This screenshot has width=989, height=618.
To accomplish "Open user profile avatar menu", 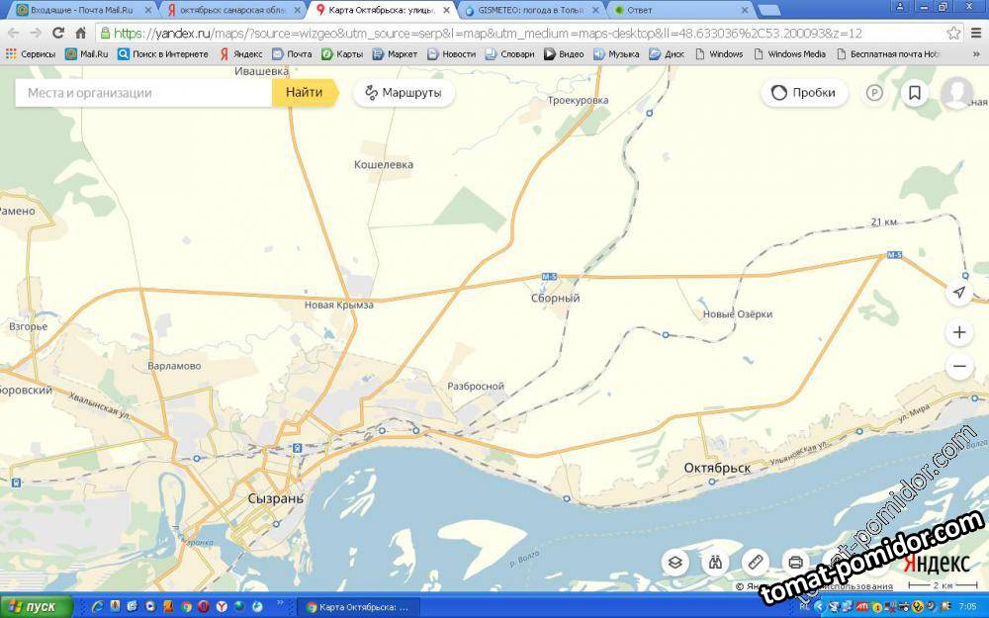I will point(955,93).
